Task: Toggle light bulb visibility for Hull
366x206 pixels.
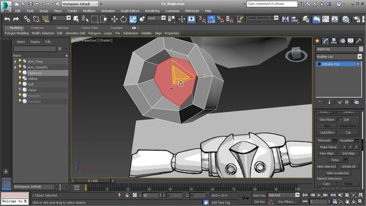Action: 20,84
